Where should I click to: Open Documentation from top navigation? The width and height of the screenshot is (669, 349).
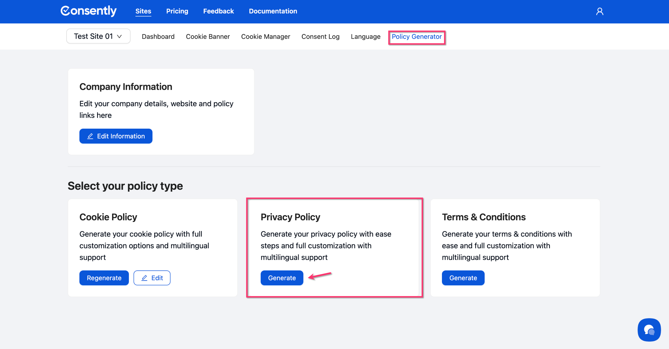point(273,11)
